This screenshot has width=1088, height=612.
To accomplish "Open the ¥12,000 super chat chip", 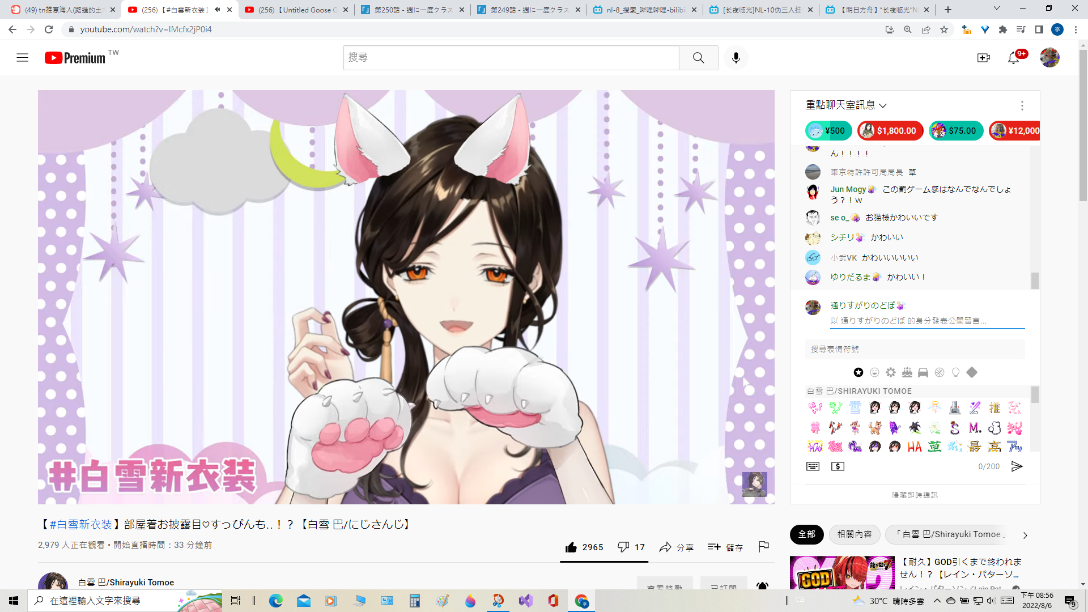I will tap(1014, 131).
